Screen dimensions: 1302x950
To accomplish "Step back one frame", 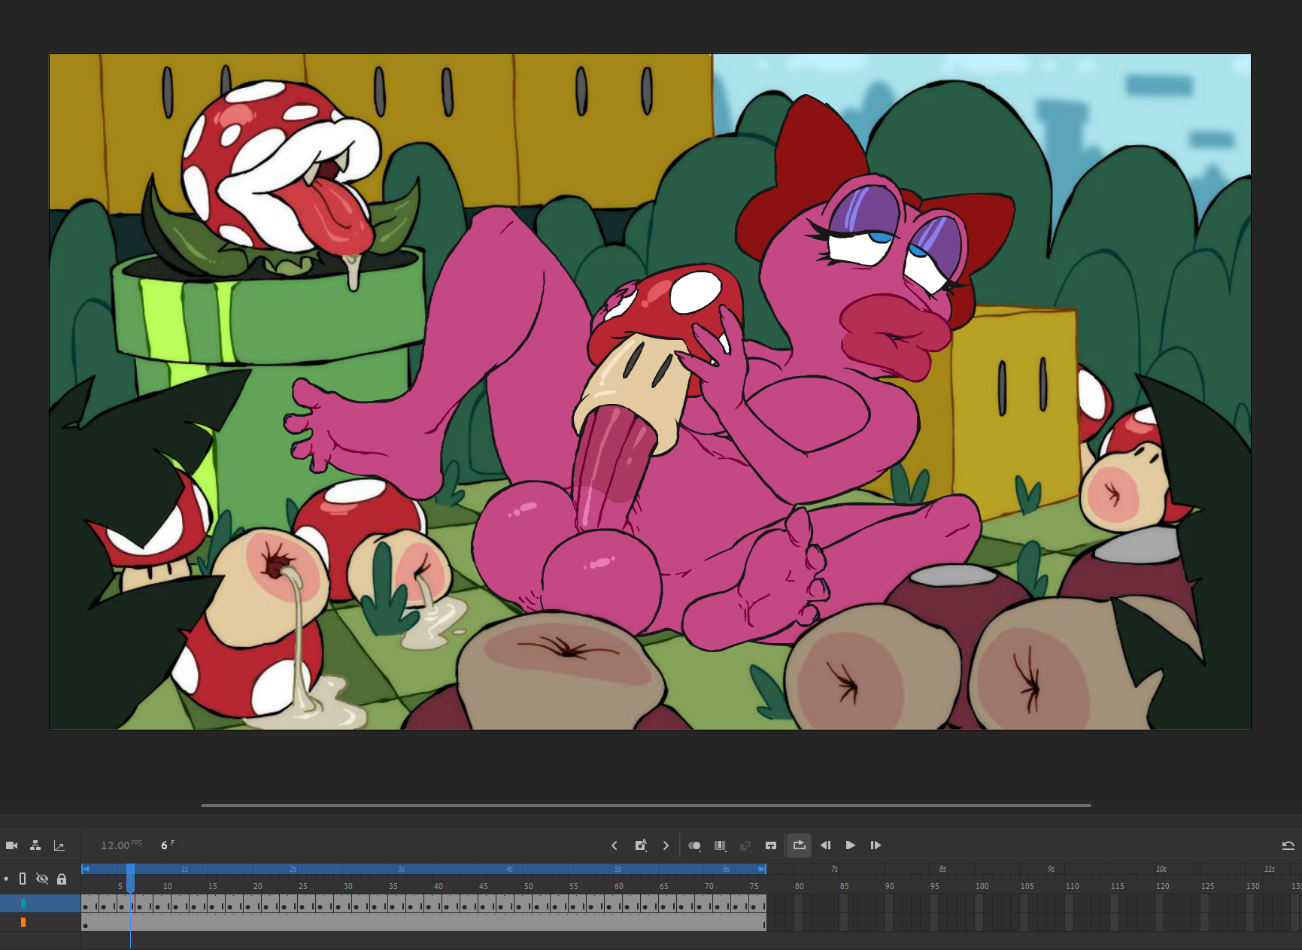I will pos(825,845).
